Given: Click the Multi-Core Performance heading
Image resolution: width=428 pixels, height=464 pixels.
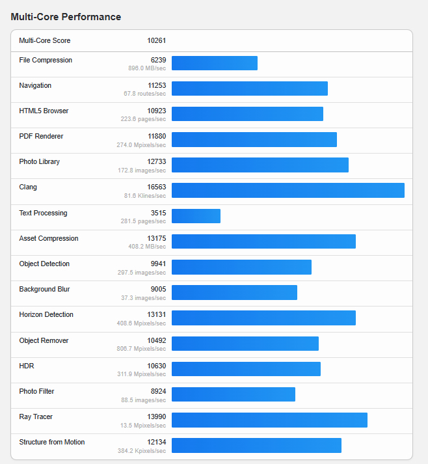Looking at the screenshot, I should pyautogui.click(x=66, y=17).
